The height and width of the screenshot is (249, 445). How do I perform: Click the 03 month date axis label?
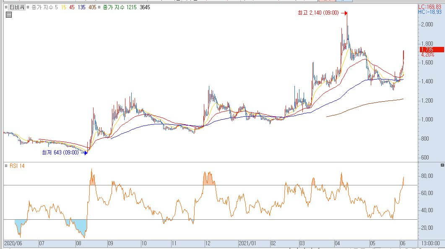(x=302, y=243)
